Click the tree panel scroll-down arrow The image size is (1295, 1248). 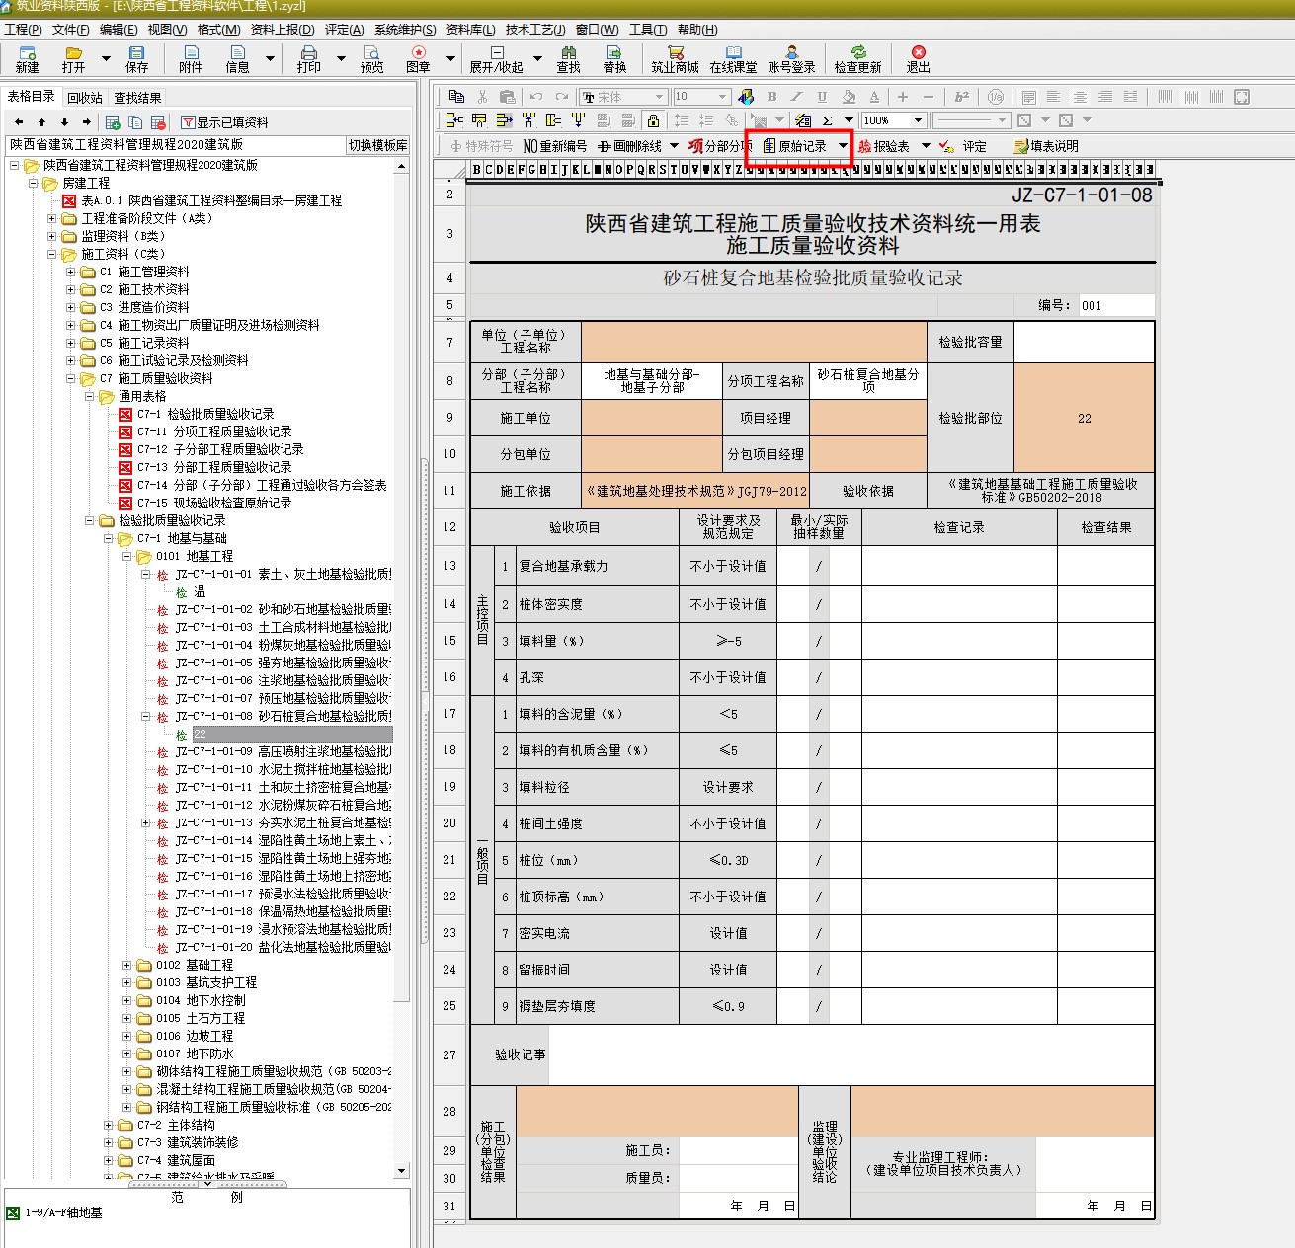click(x=401, y=1170)
